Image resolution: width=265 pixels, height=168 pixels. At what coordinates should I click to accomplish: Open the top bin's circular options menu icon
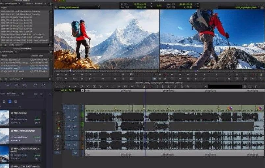pos(51,3)
